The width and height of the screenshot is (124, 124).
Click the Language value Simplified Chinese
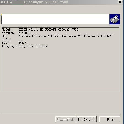33,46
